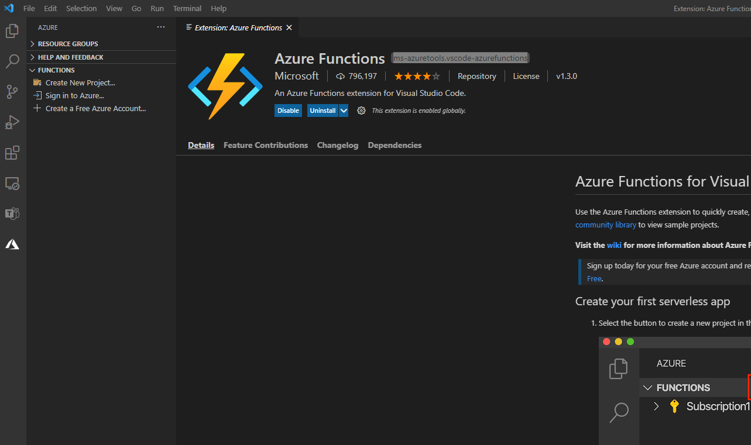Switch to the Changelog tab
This screenshot has height=445, width=751.
click(x=337, y=145)
